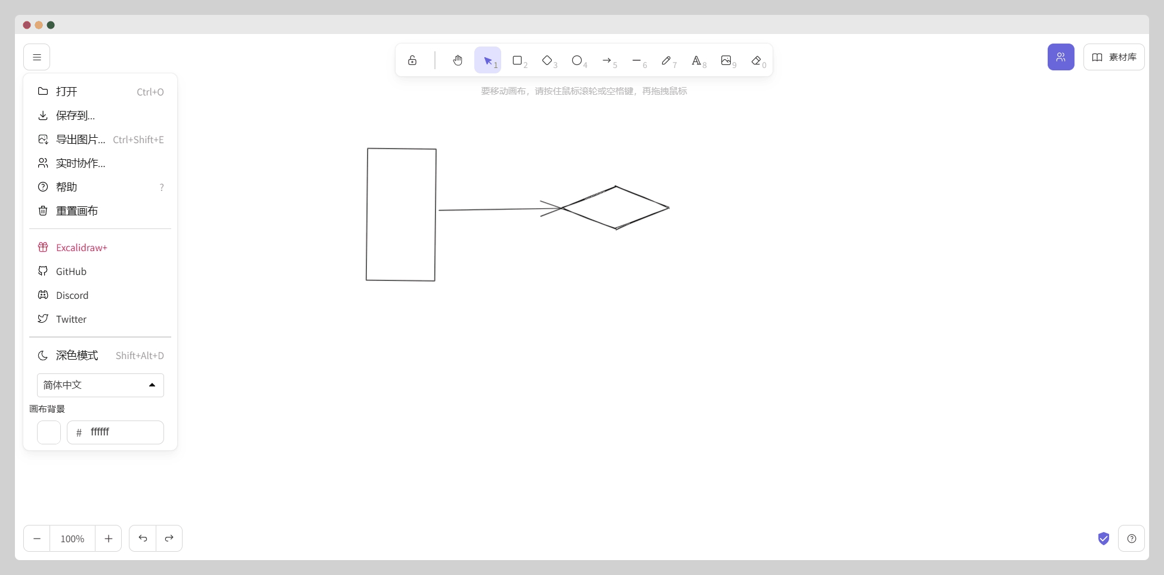Select the Freedraw pencil tool

[666, 60]
